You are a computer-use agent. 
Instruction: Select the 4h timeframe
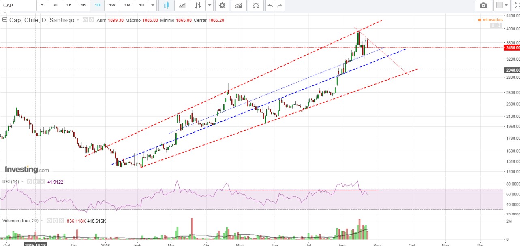point(83,5)
